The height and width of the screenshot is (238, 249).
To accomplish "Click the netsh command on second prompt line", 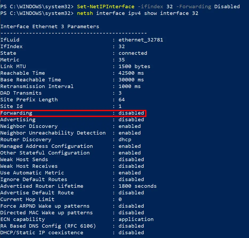I will (85, 13).
